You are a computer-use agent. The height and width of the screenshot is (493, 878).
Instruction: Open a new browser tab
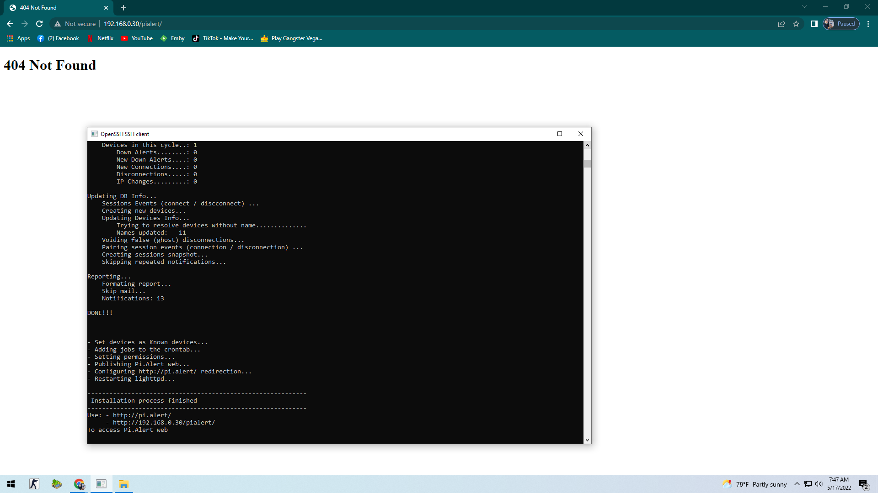pyautogui.click(x=123, y=8)
